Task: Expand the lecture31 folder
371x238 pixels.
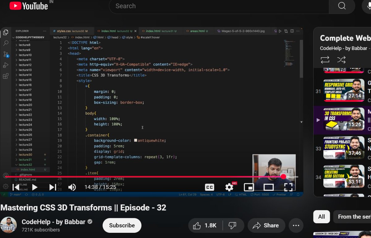Action: coord(25,160)
